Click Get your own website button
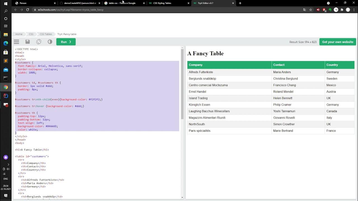Screen dimensions: 358x201 point(338,42)
